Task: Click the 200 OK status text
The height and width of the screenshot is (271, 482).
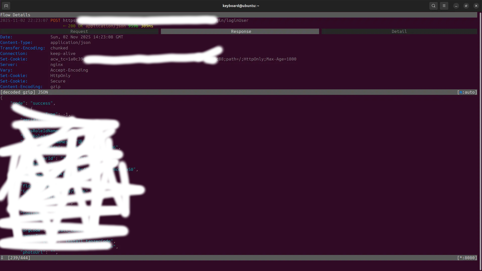Action: click(75, 26)
